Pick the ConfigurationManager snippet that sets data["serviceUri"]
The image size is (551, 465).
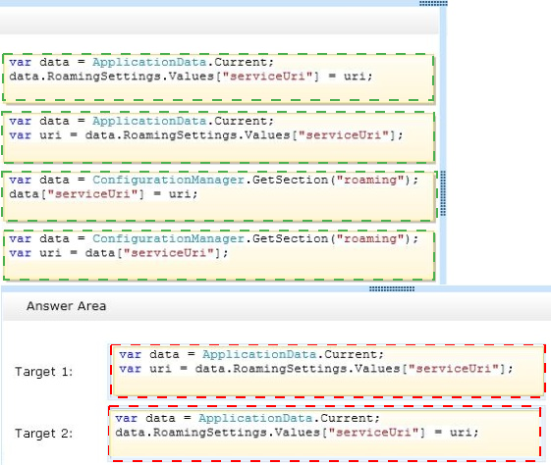click(x=219, y=196)
